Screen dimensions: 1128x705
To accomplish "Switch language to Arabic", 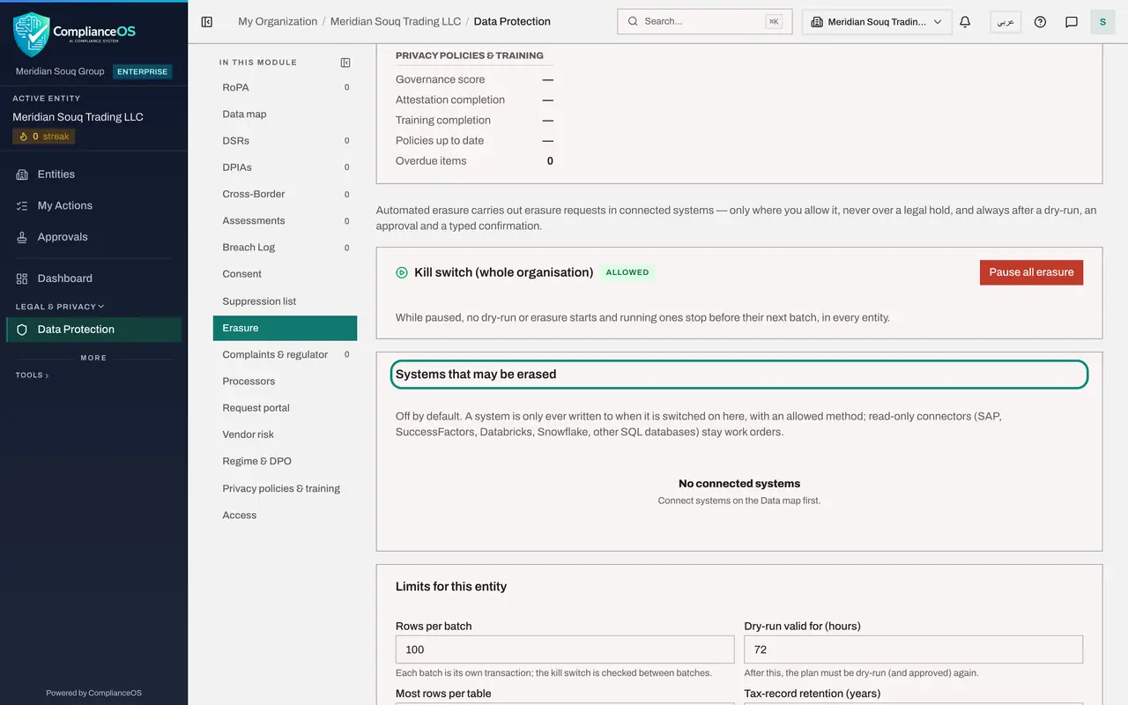I will point(1006,22).
